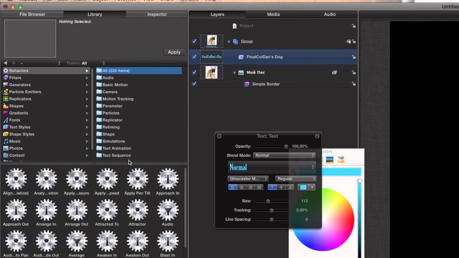Click the Apply button in Library
Image resolution: width=459 pixels, height=258 pixels.
174,52
